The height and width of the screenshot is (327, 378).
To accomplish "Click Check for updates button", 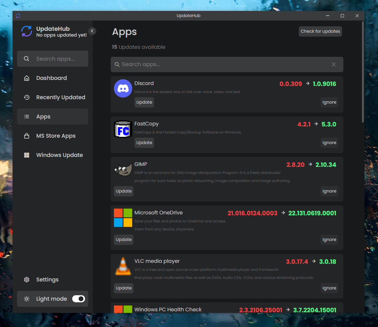I will point(320,31).
